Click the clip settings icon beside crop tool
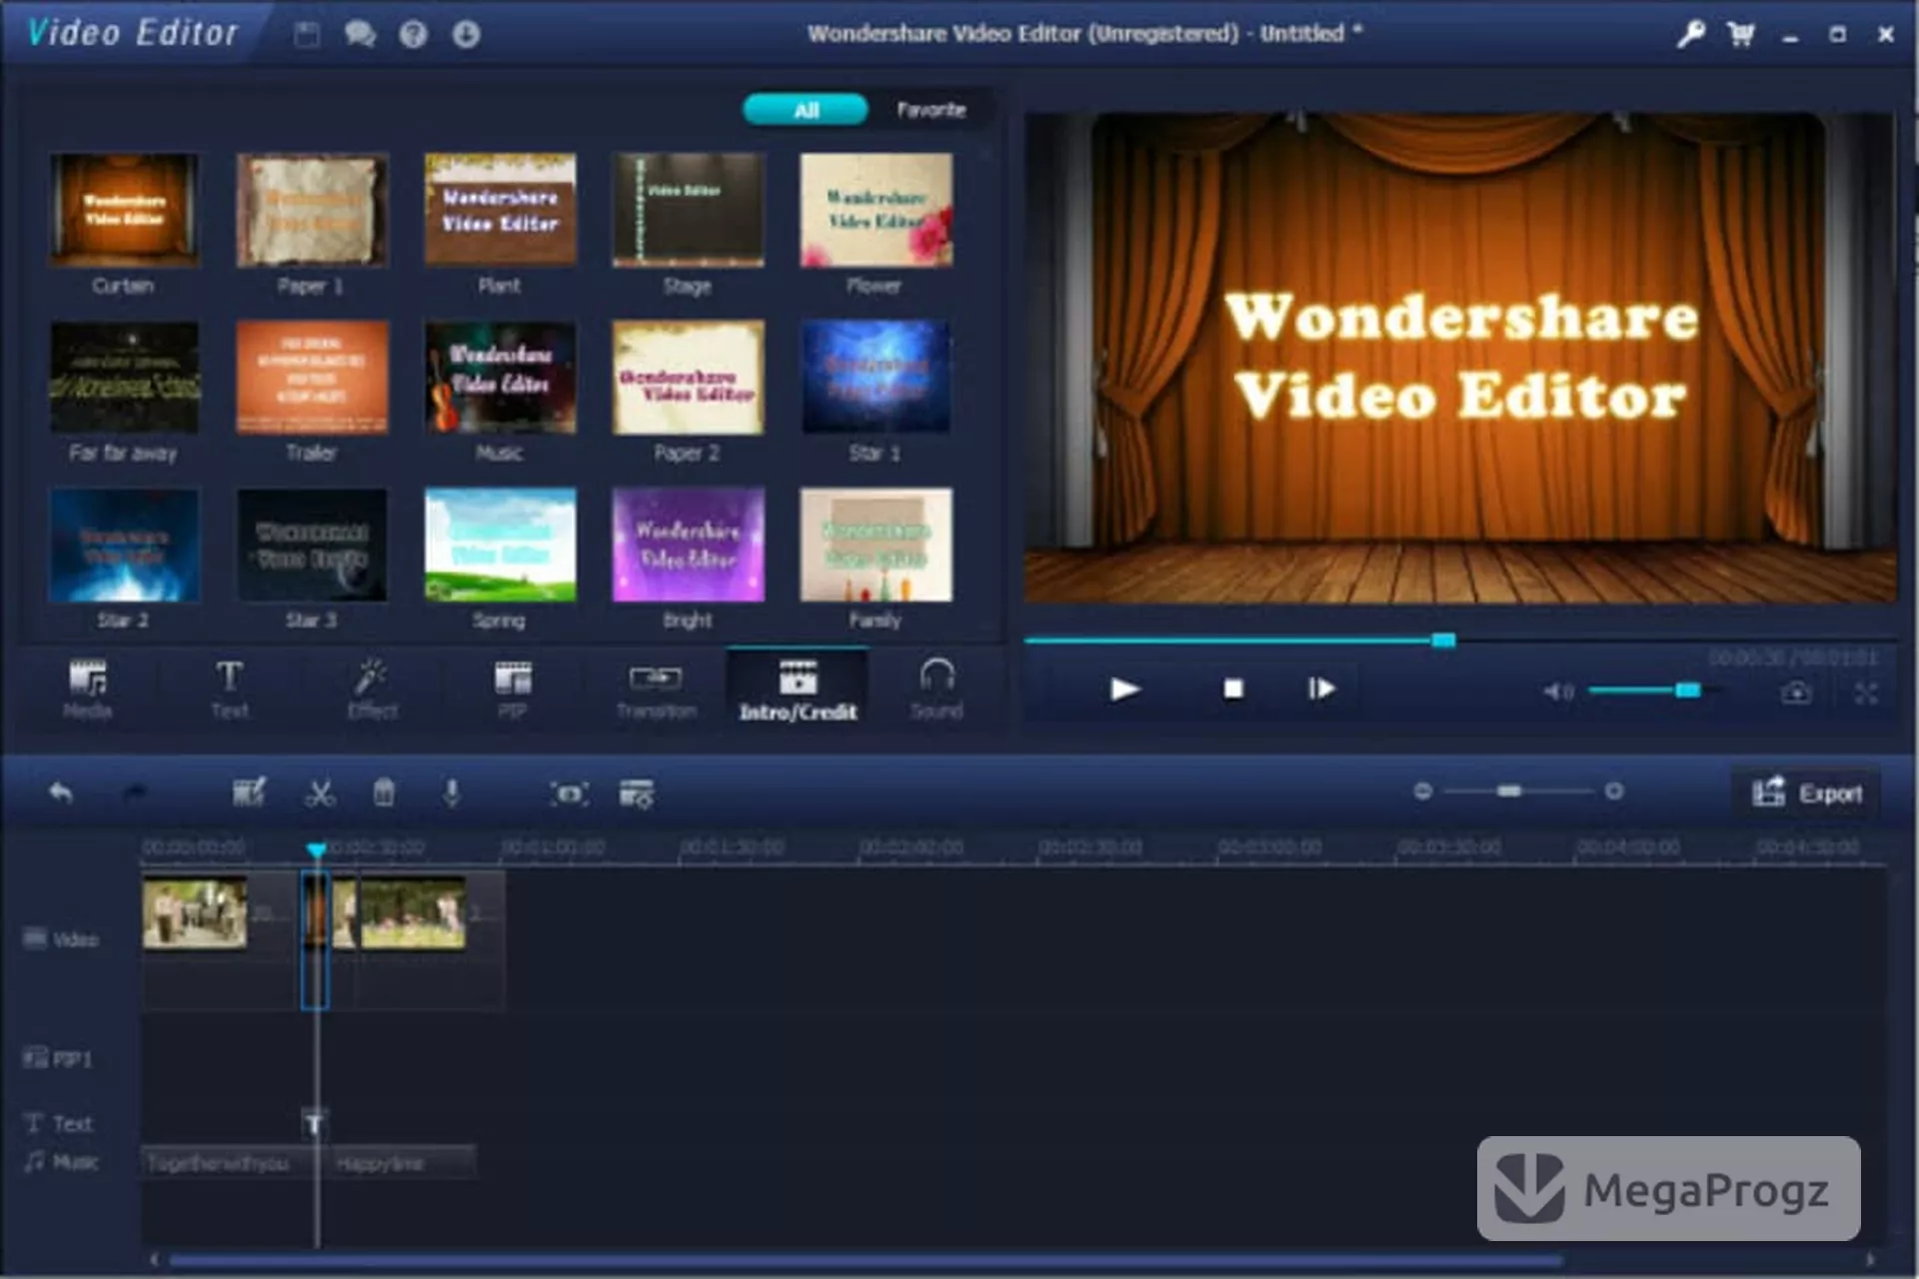The image size is (1919, 1279). point(637,793)
